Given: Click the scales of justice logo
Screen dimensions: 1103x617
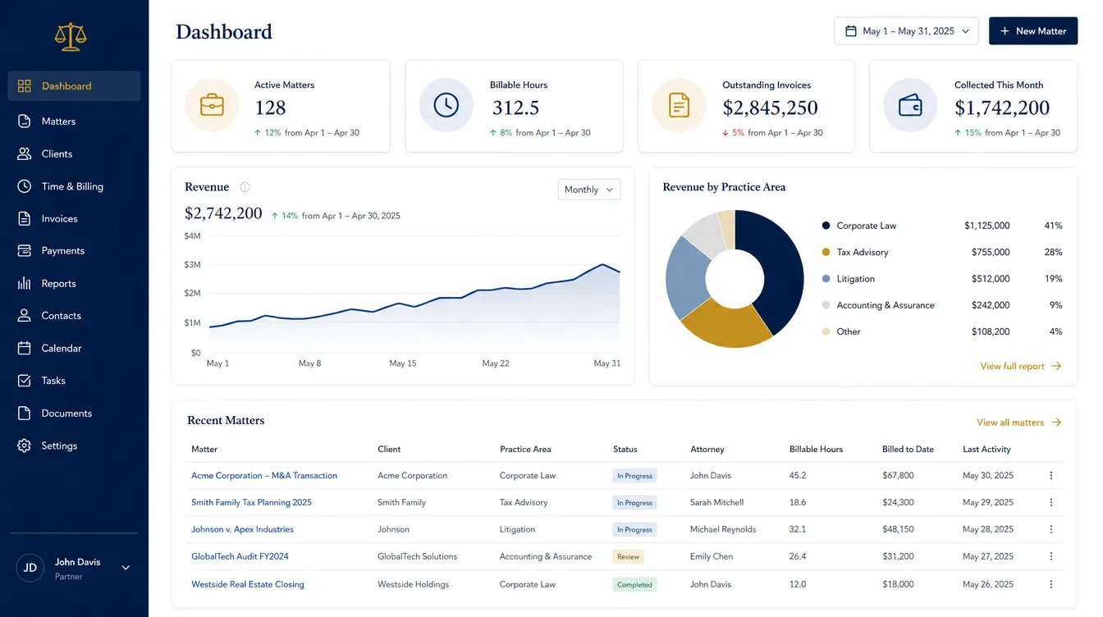Looking at the screenshot, I should (x=71, y=37).
